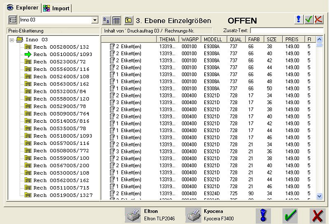Screen dimensions: 329x224
Task: Open the Inno 03 combo box dropdown
Action: [95, 20]
